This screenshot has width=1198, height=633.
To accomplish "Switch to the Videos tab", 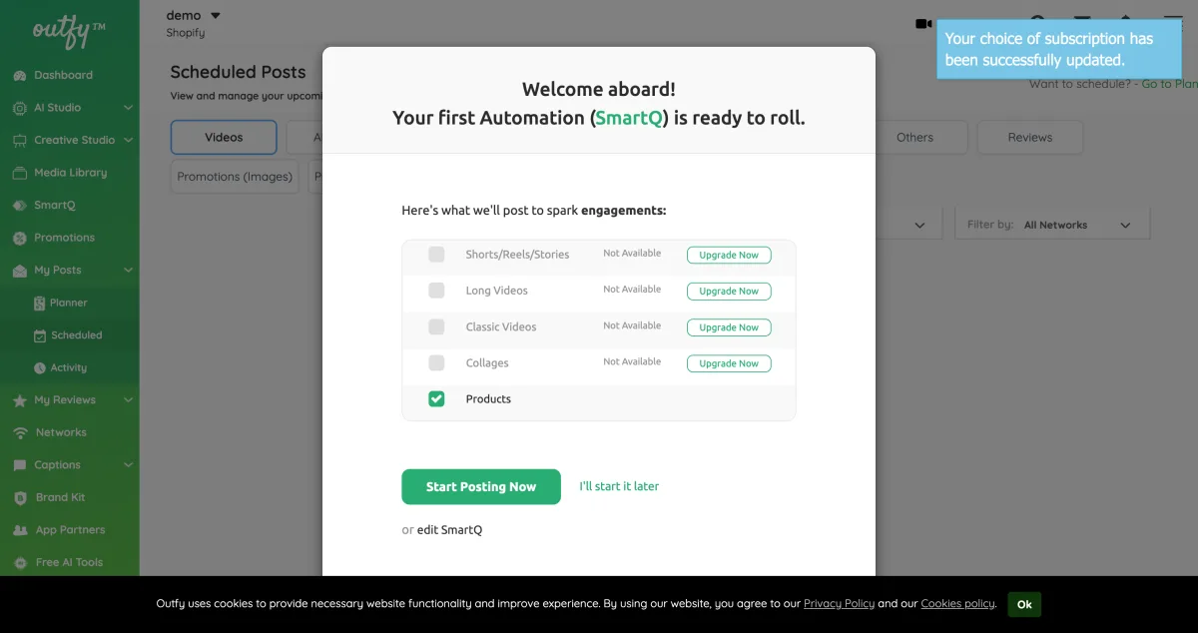I will 224,138.
